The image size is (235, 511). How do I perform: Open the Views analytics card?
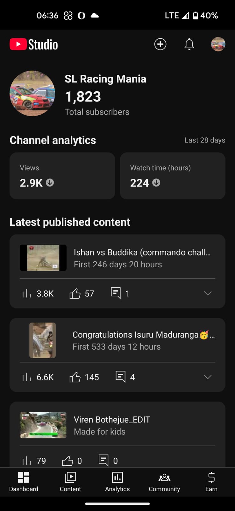(62, 176)
